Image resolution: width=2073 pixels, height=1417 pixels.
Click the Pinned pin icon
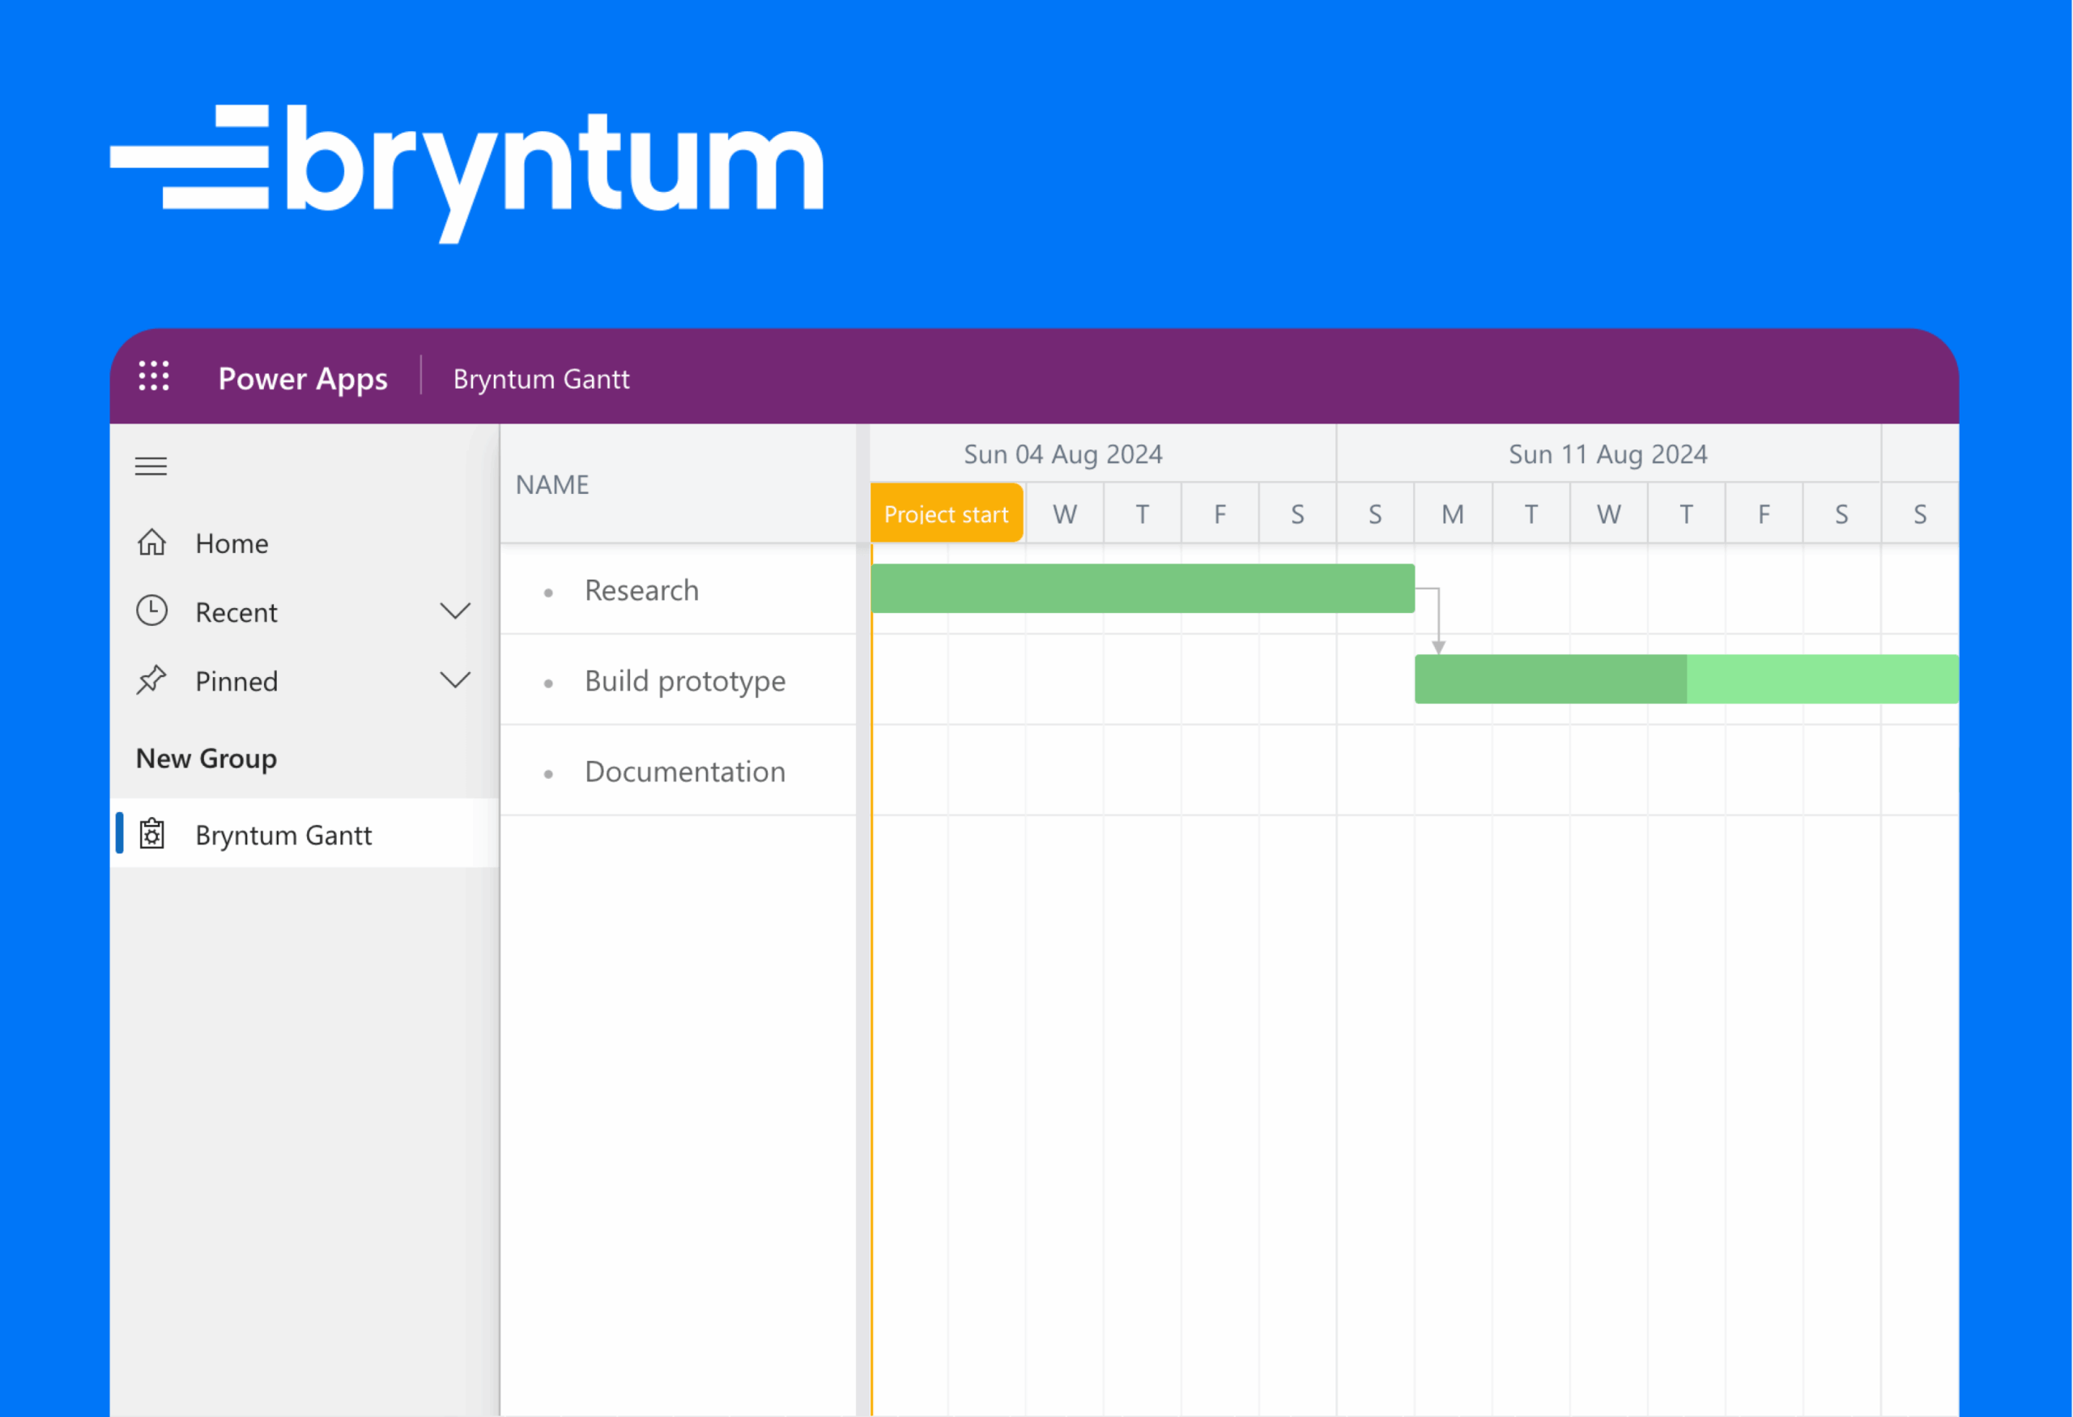pyautogui.click(x=151, y=679)
